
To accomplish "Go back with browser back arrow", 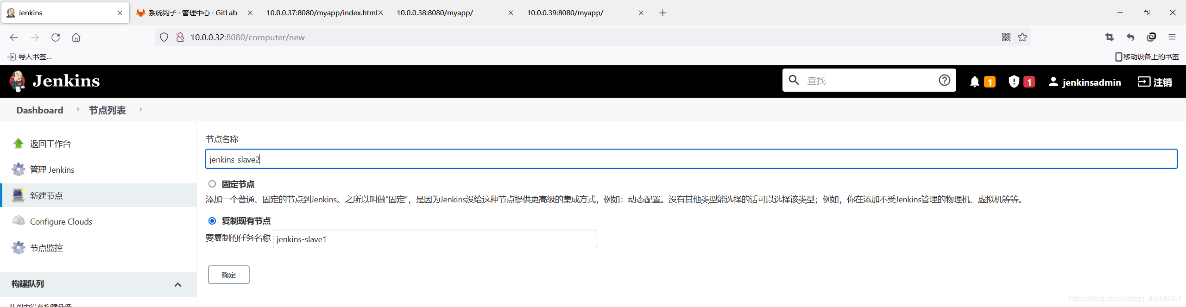I will click(14, 38).
